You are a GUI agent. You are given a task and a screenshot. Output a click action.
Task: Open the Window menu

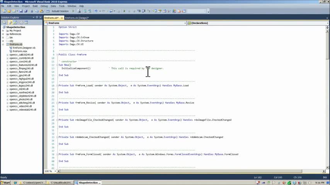[72, 6]
